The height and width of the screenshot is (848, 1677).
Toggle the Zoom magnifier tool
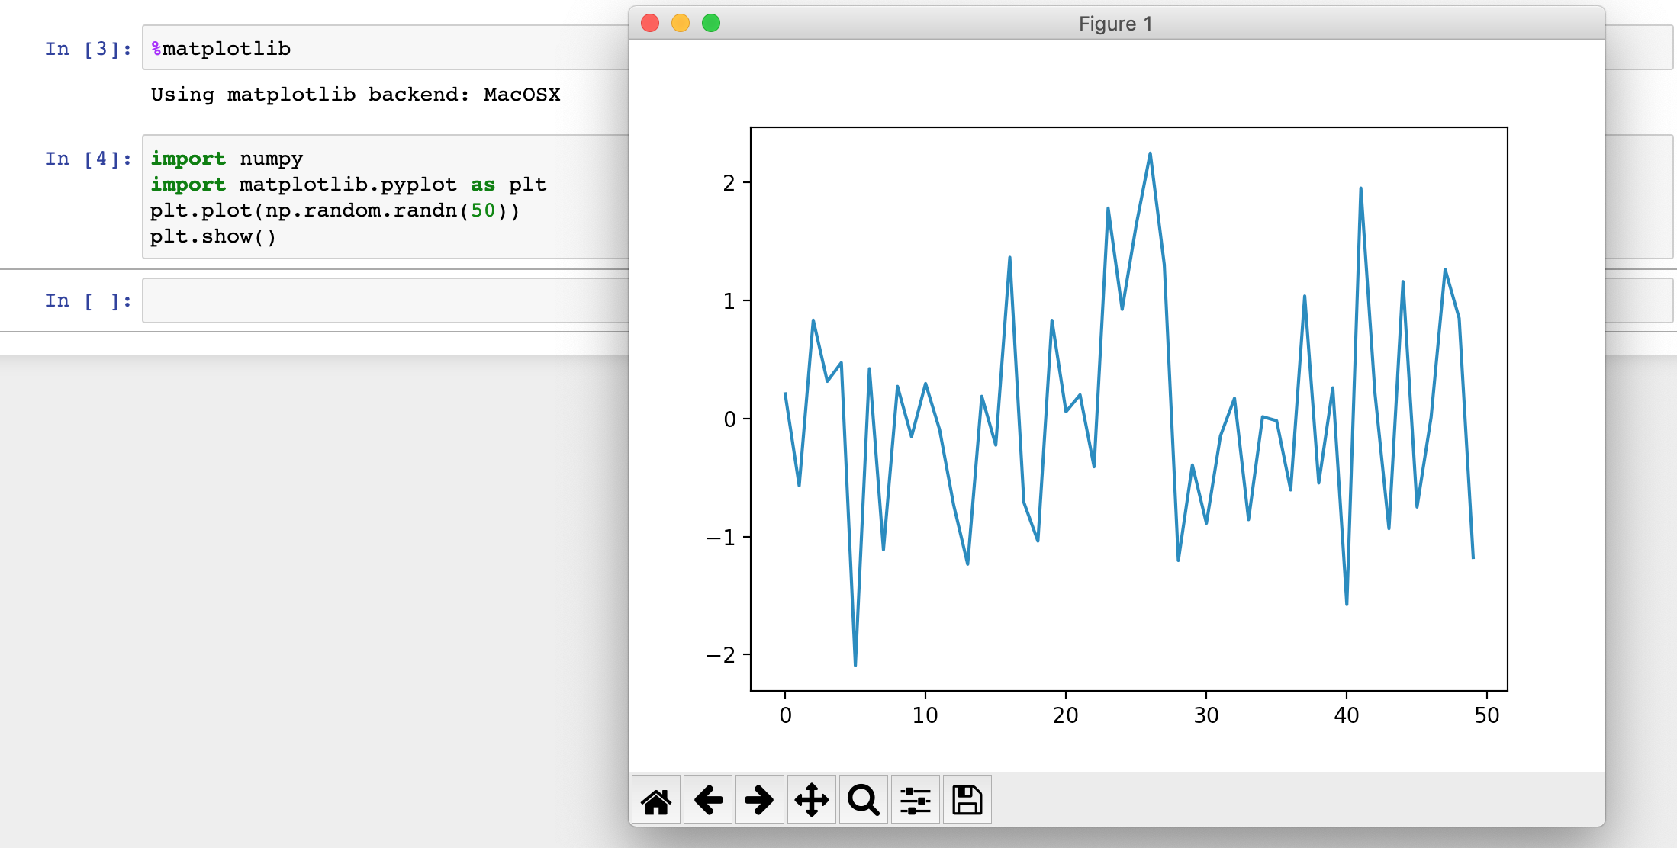[864, 800]
